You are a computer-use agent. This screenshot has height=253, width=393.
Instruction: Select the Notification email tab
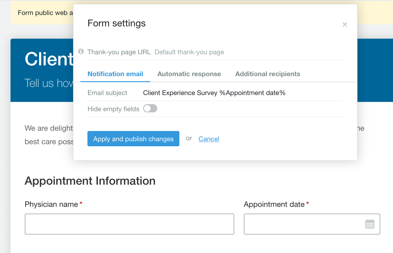[x=115, y=74]
